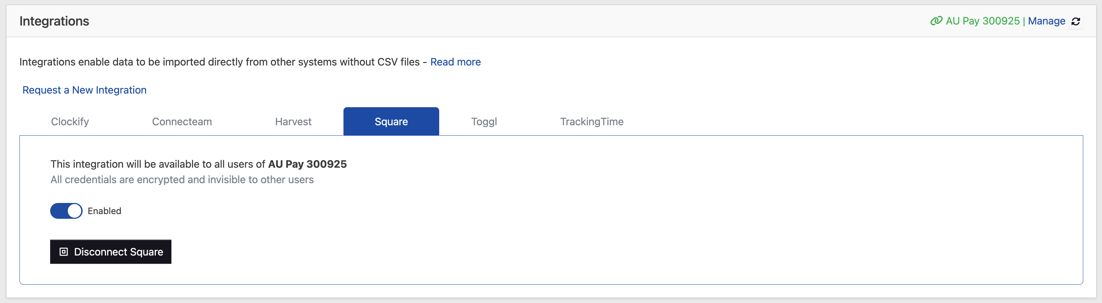This screenshot has width=1102, height=303.
Task: Click the green chain-link connection icon
Action: point(936,21)
